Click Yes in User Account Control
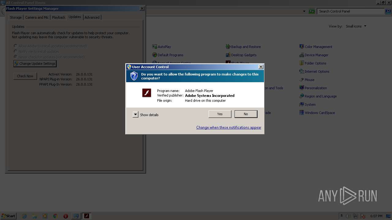This screenshot has width=392, height=220. pyautogui.click(x=220, y=114)
